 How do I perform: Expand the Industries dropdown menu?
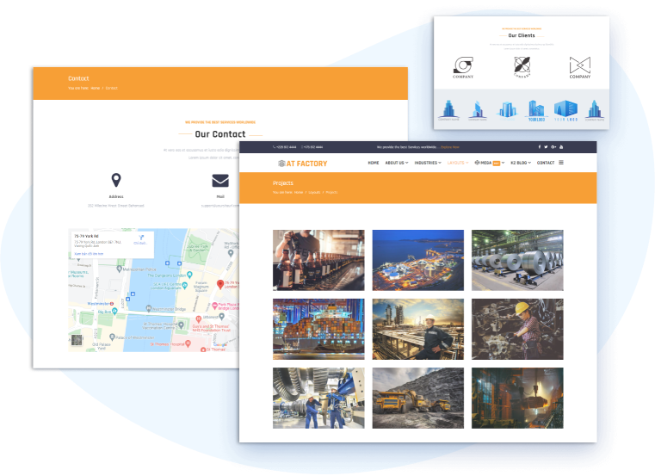point(428,163)
